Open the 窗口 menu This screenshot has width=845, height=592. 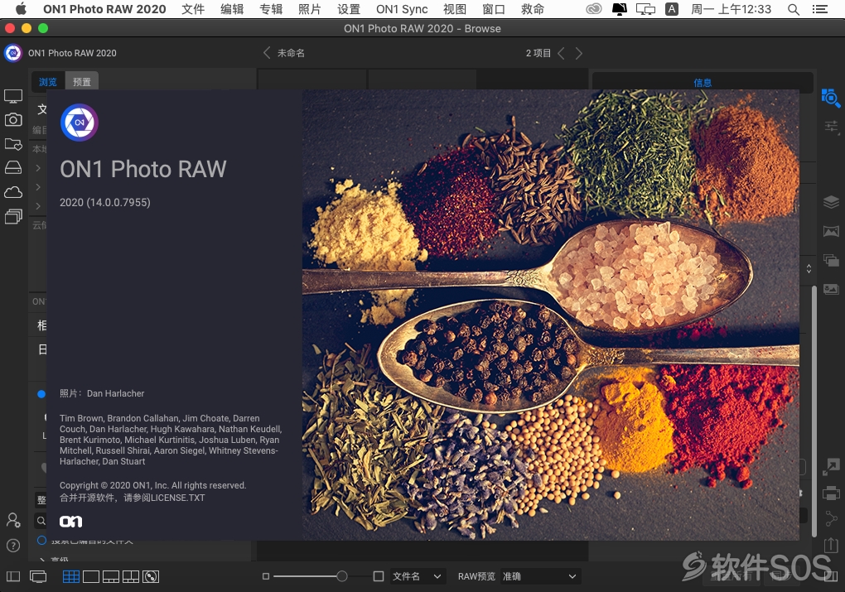(x=493, y=9)
